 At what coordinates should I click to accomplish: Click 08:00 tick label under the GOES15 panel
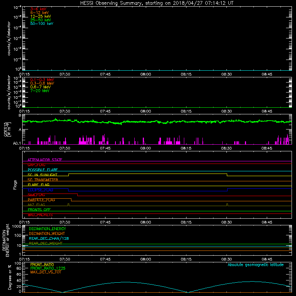point(145,148)
